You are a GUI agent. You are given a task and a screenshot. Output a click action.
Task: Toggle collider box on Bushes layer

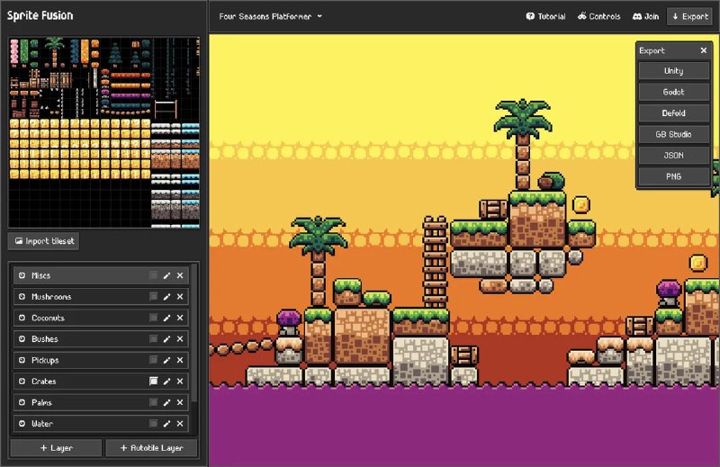[x=153, y=339]
